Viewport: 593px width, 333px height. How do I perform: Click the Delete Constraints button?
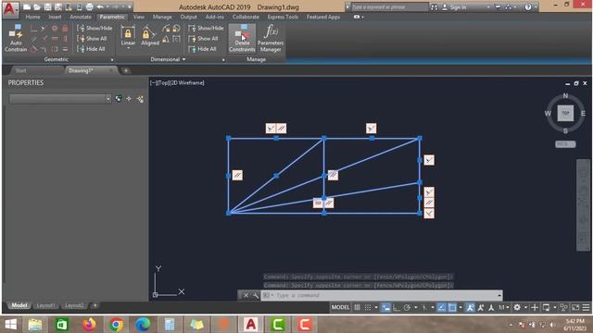click(x=242, y=39)
